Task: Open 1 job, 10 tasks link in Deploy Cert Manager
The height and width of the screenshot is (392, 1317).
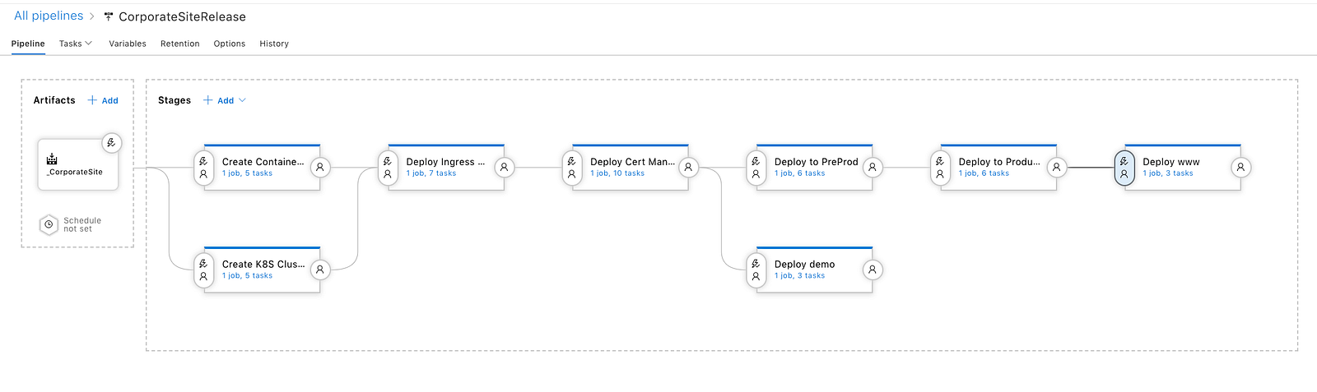Action: (617, 173)
